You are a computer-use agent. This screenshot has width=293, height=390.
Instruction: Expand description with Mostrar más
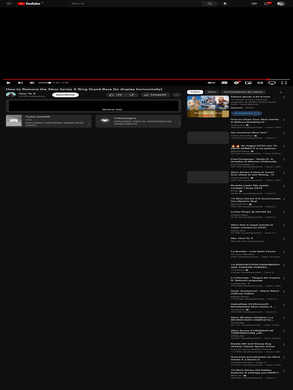[113, 109]
